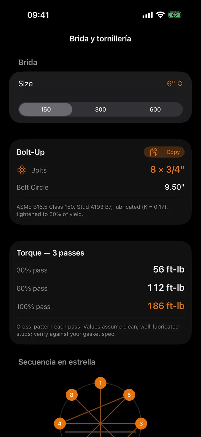Select bolt number 5 in star sequence
201x437 pixels.
[x=129, y=395]
